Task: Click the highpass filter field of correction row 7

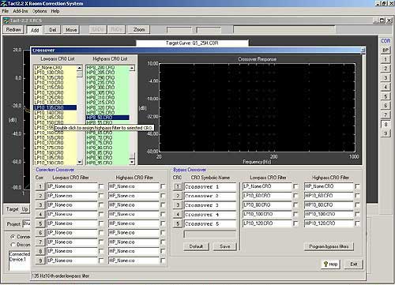Action: coord(134,242)
